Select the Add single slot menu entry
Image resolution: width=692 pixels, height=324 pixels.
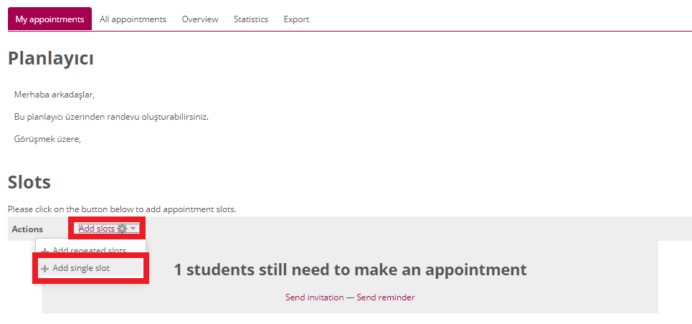(x=81, y=268)
